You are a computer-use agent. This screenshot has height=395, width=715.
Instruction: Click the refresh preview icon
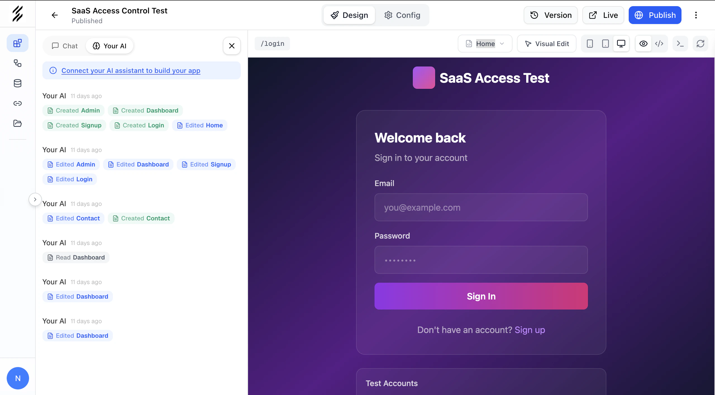pyautogui.click(x=700, y=44)
